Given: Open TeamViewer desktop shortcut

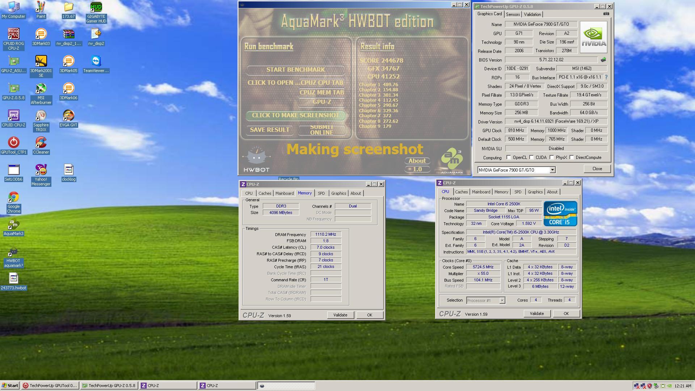Looking at the screenshot, I should pos(96,64).
